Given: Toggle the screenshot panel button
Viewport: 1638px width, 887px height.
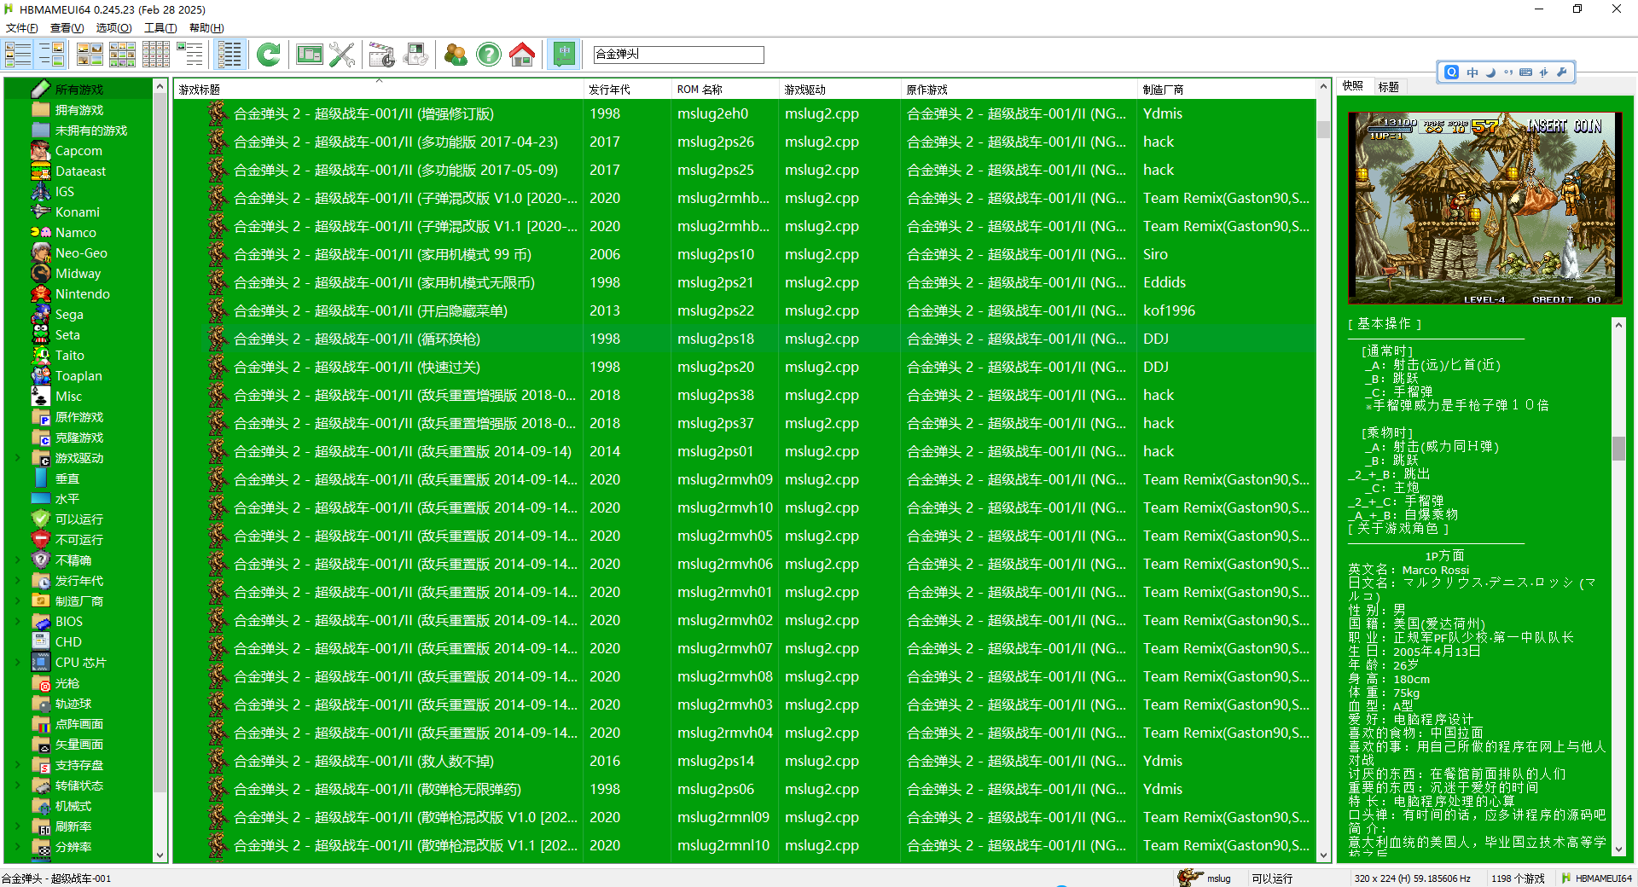Looking at the screenshot, I should coord(51,54).
